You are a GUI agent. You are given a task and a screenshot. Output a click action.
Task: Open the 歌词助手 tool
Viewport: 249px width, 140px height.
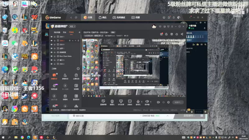[x=76, y=97]
